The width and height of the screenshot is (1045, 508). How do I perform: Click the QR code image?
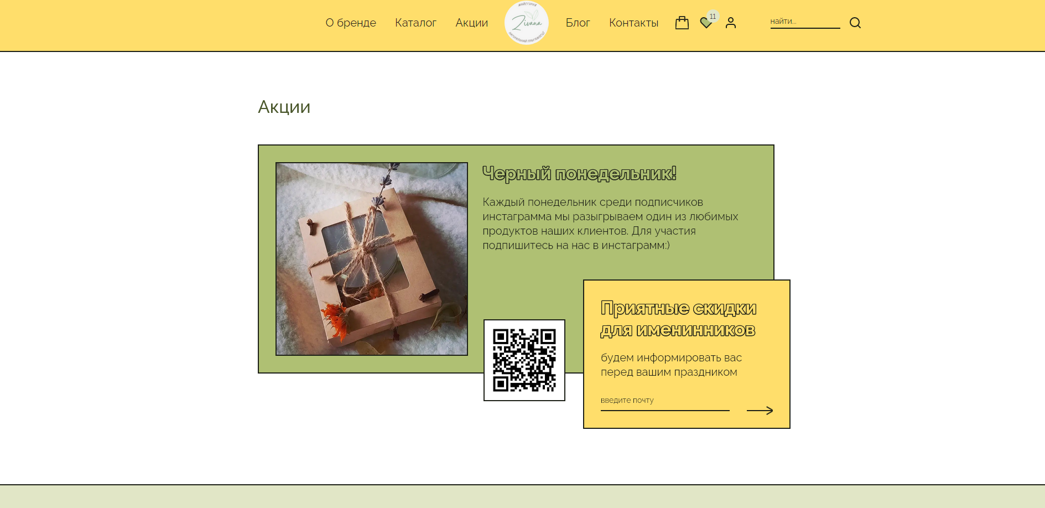tap(524, 360)
